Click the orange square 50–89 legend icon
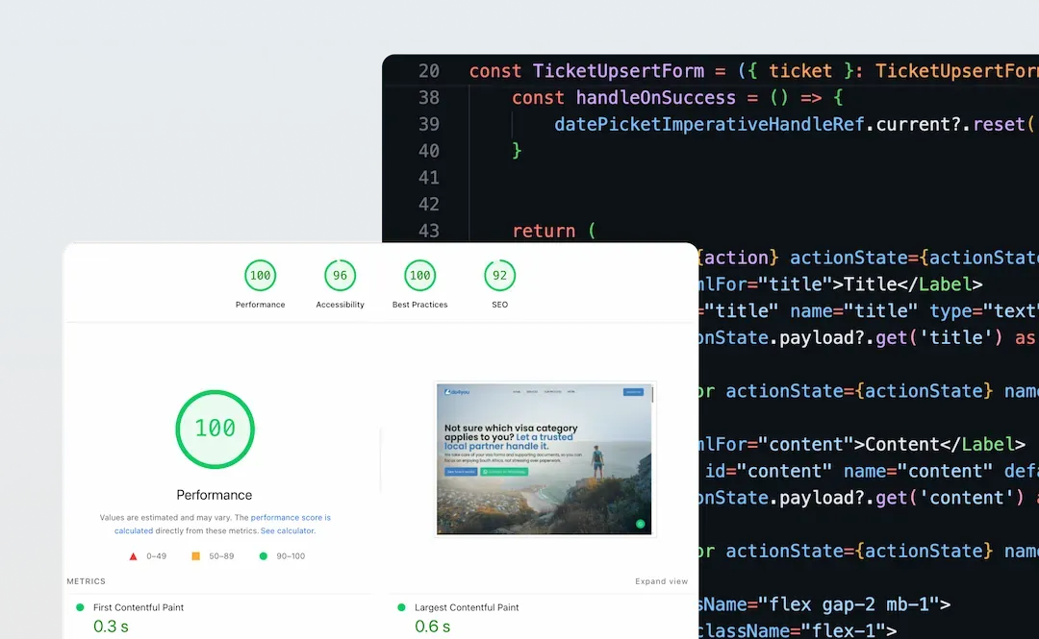This screenshot has height=639, width=1039. click(x=195, y=556)
